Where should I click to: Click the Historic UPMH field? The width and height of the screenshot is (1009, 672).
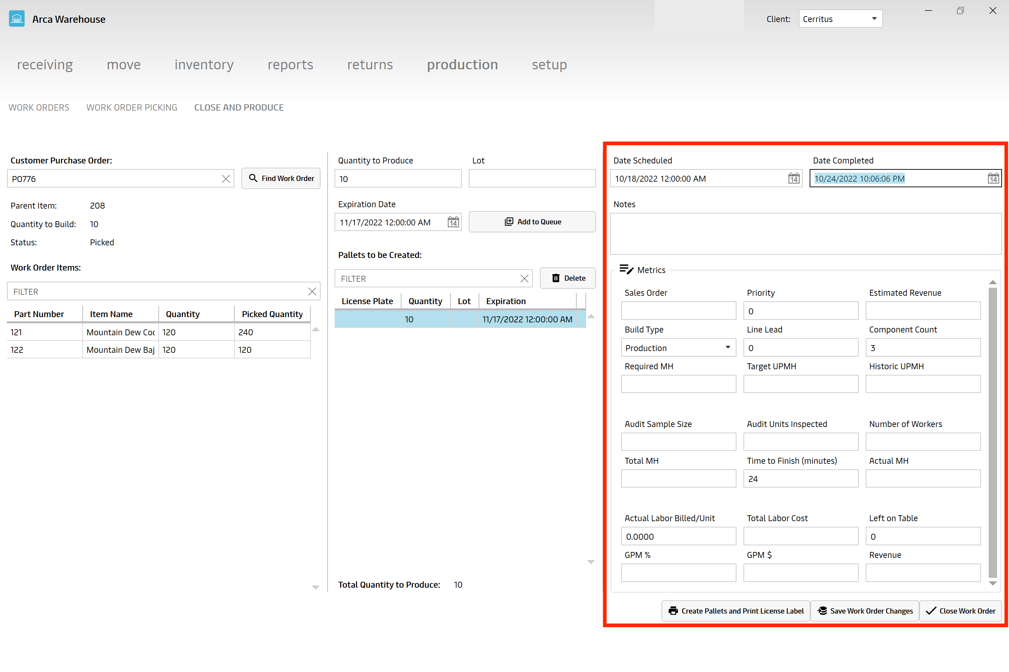tap(923, 384)
